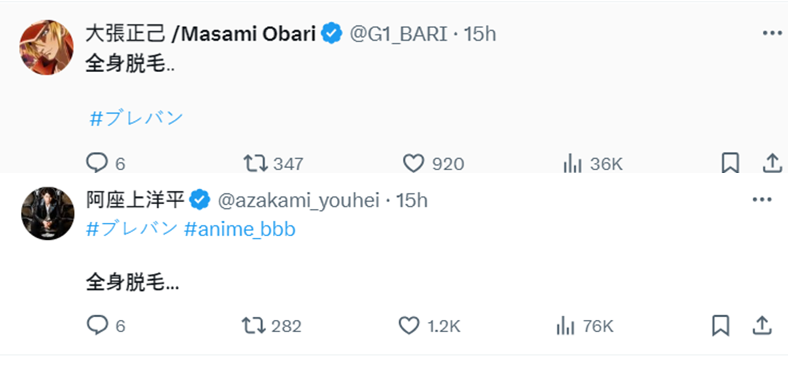Repost Masami Obari's post
This screenshot has width=788, height=365.
255,163
